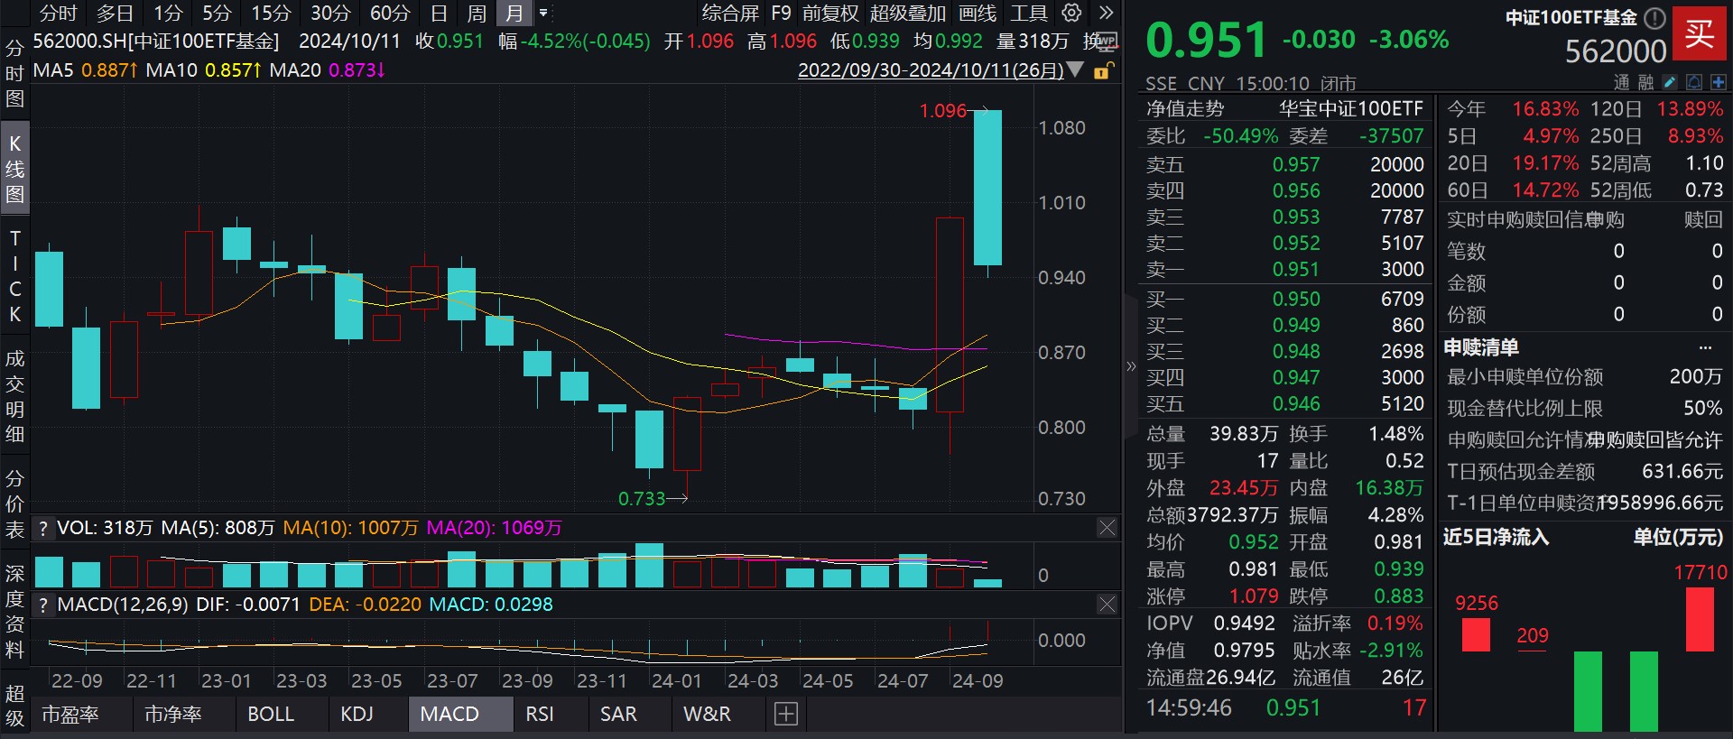Switch indicator to W&R
The height and width of the screenshot is (739, 1733).
tap(707, 714)
